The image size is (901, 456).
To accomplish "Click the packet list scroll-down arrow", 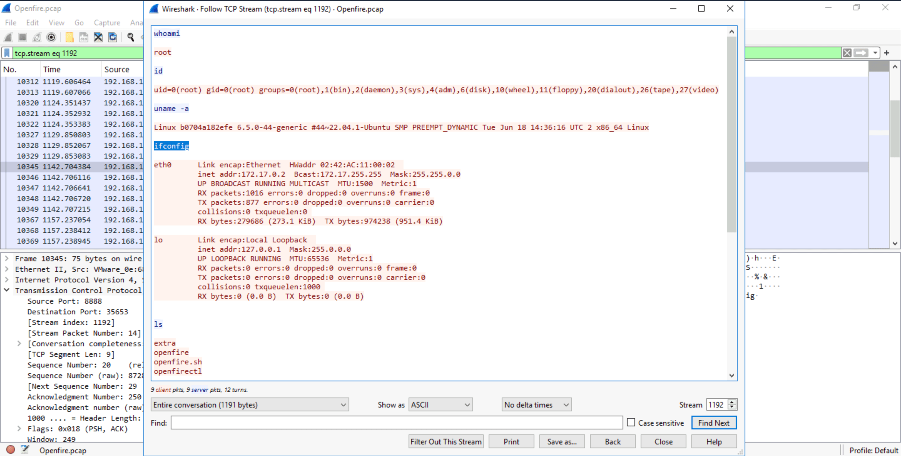I will pos(895,243).
